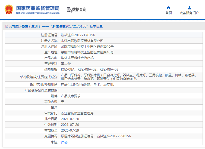This screenshot has width=205, height=149.
Task: Click the 第二类 management category value
Action: pos(66,64)
